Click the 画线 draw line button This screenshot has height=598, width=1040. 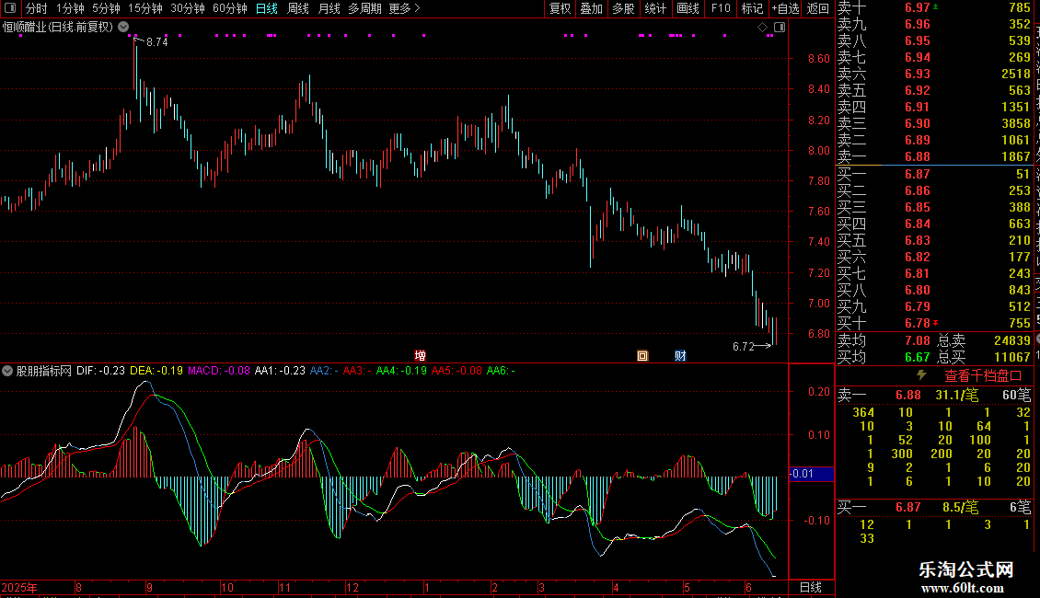pos(688,8)
